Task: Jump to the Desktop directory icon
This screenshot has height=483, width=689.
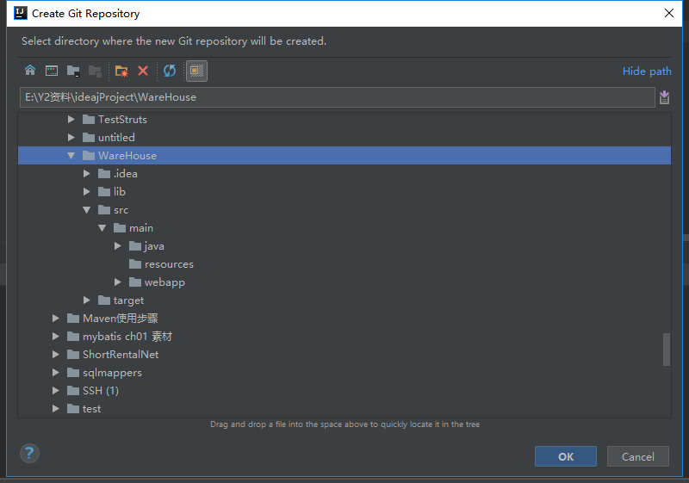Action: pos(52,71)
